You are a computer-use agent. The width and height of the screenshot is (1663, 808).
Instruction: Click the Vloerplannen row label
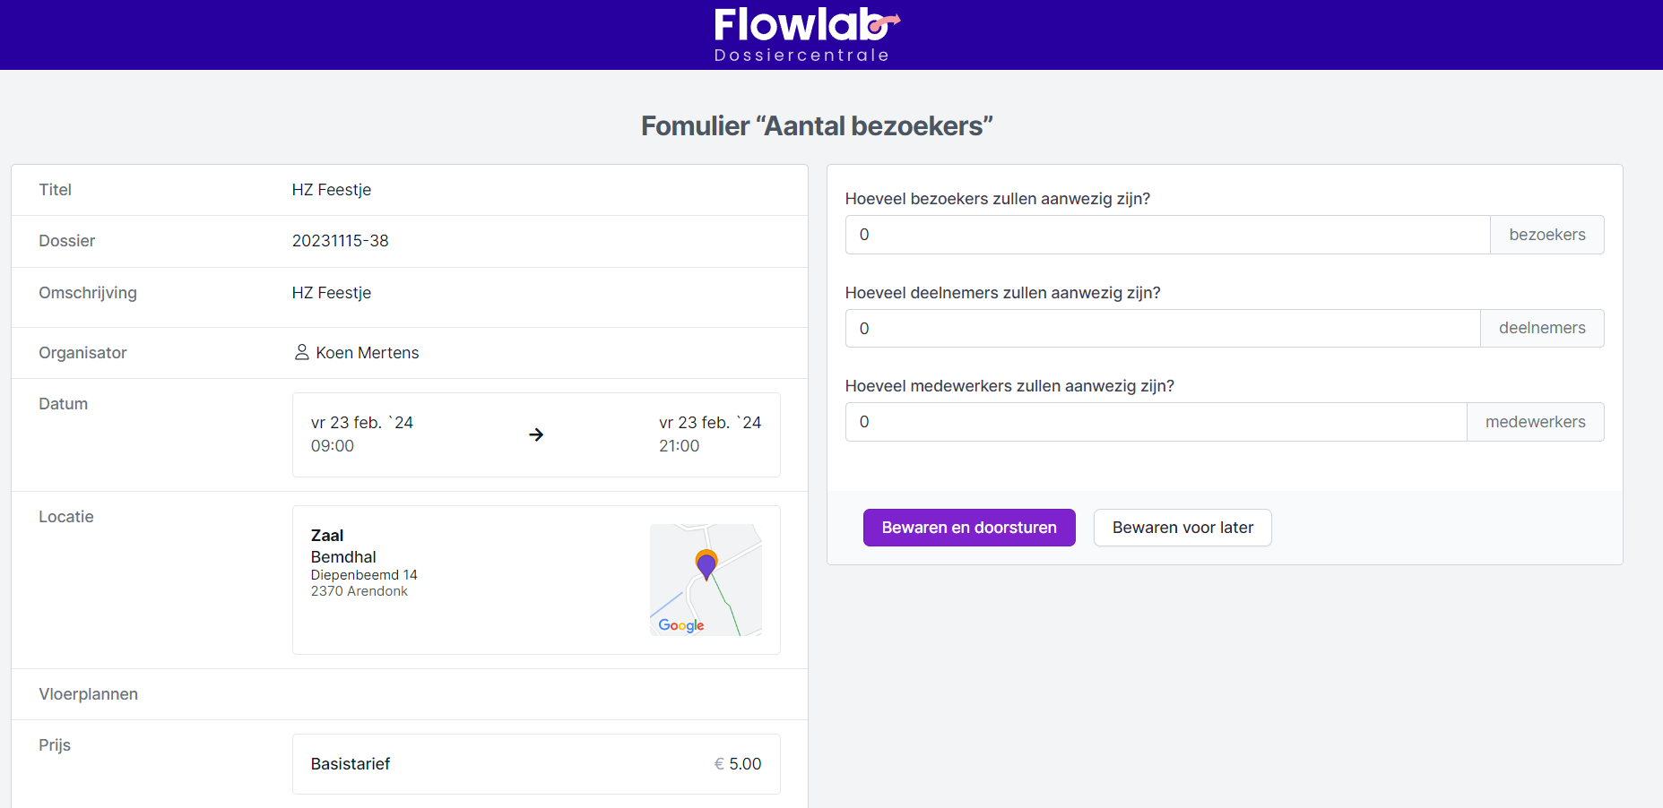88,694
